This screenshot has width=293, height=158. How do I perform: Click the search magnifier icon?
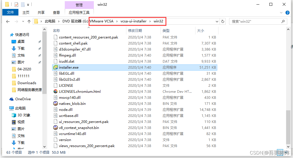[283, 22]
